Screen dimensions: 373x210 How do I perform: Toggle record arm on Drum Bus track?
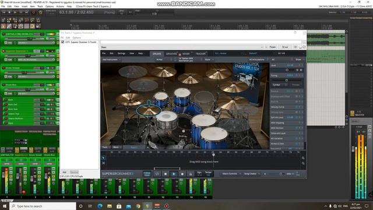click(x=3, y=85)
